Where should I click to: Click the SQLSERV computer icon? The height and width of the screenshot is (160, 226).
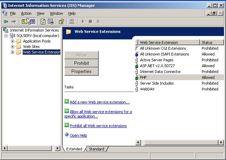pyautogui.click(x=12, y=36)
